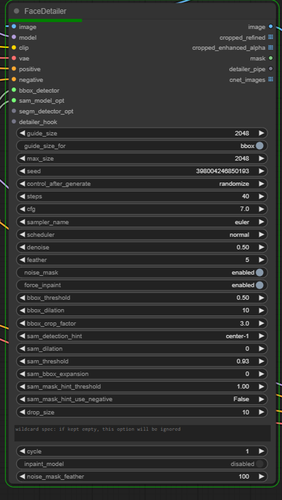Open the sampler_name euler dropdown

[x=142, y=222]
